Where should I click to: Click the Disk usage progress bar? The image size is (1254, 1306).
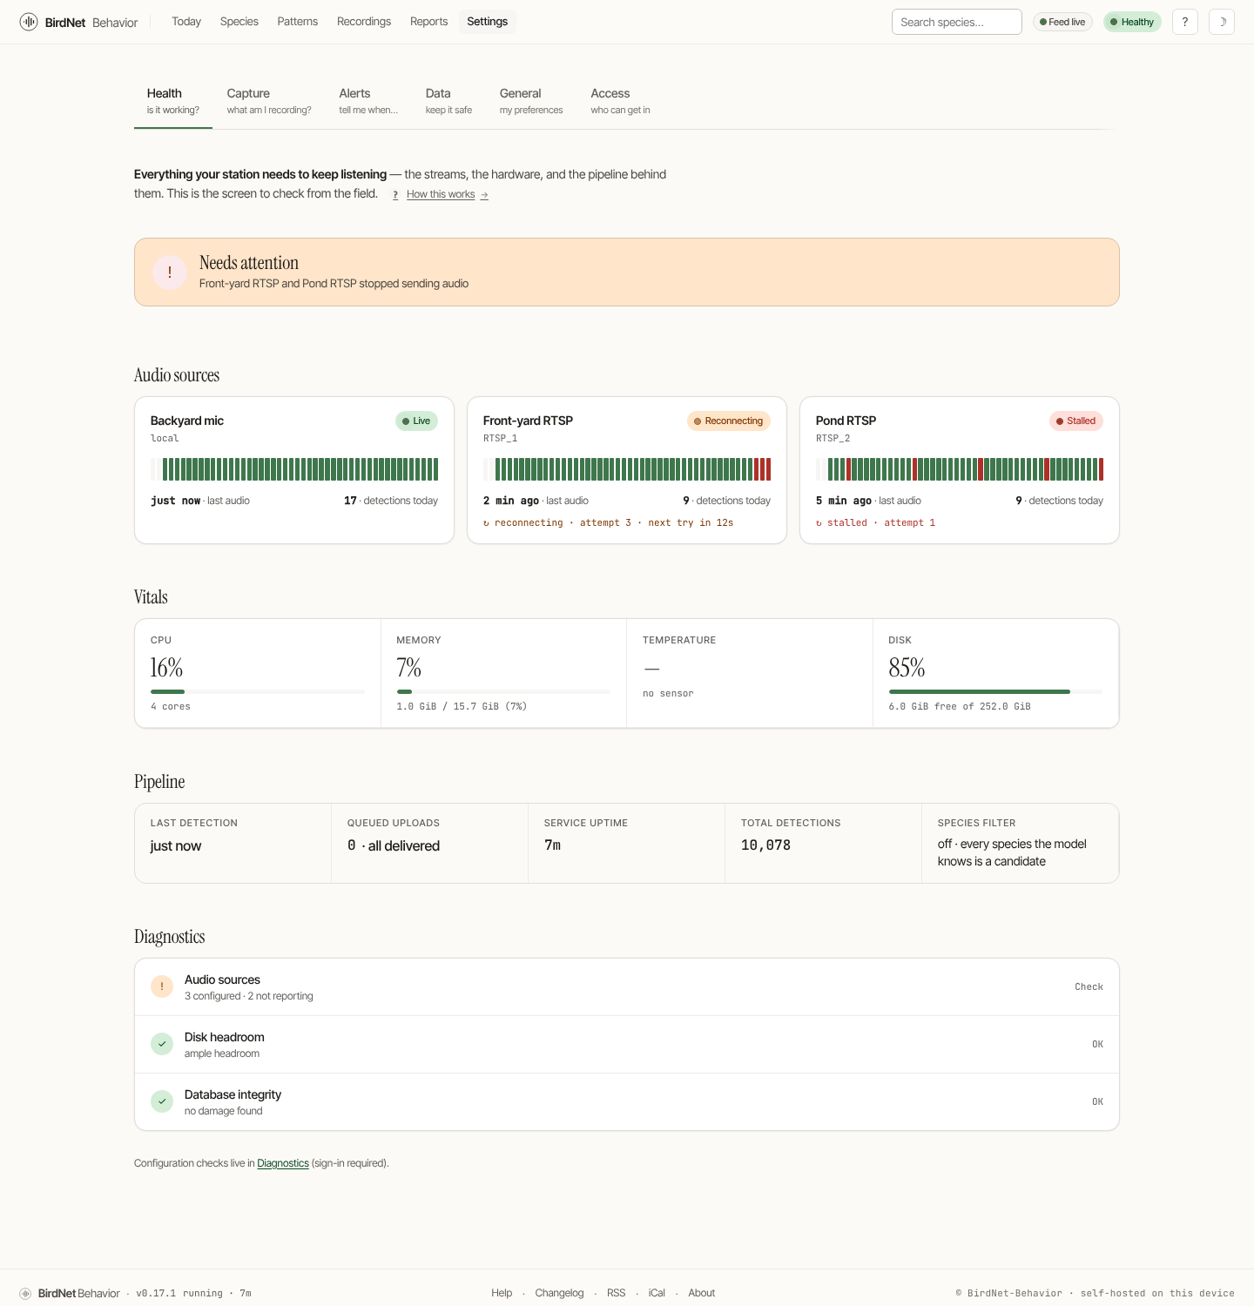pyautogui.click(x=995, y=691)
